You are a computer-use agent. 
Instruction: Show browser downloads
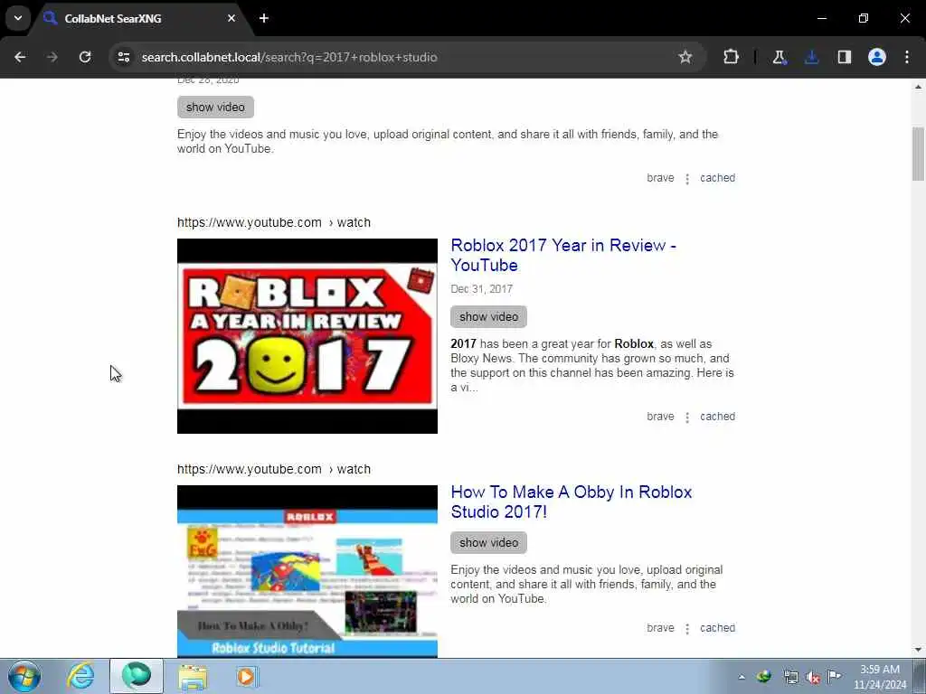(811, 57)
